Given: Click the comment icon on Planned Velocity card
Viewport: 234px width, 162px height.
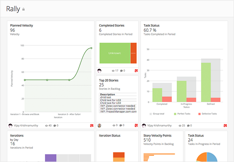Looking at the screenshot, I should [55, 126].
